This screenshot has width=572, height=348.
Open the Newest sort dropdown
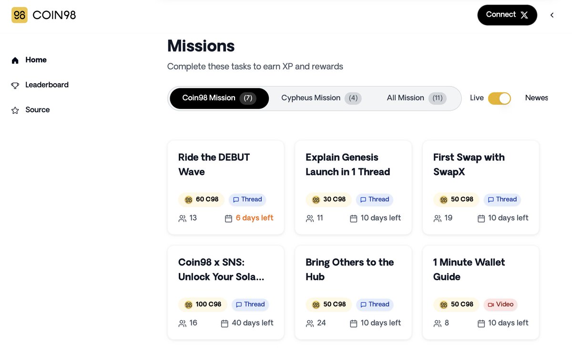(537, 98)
